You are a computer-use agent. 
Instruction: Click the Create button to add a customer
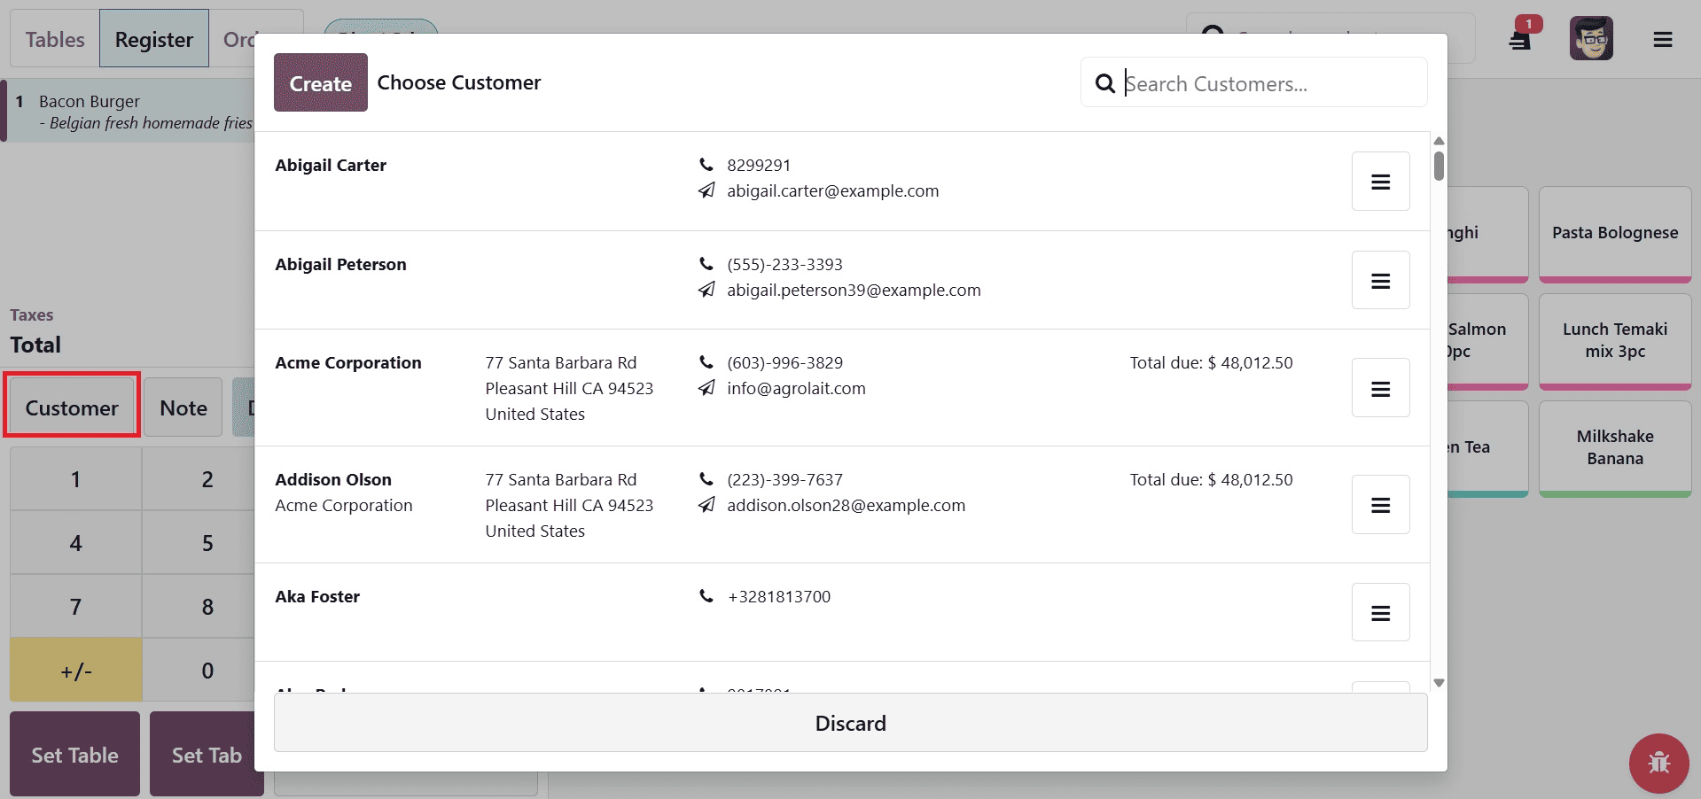[320, 82]
